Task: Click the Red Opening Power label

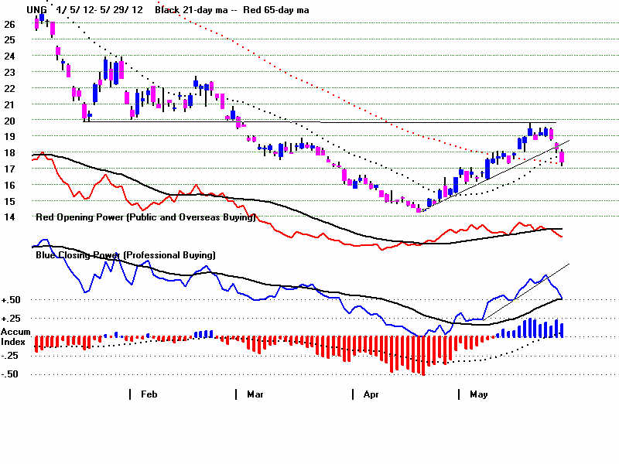Action: [x=145, y=218]
